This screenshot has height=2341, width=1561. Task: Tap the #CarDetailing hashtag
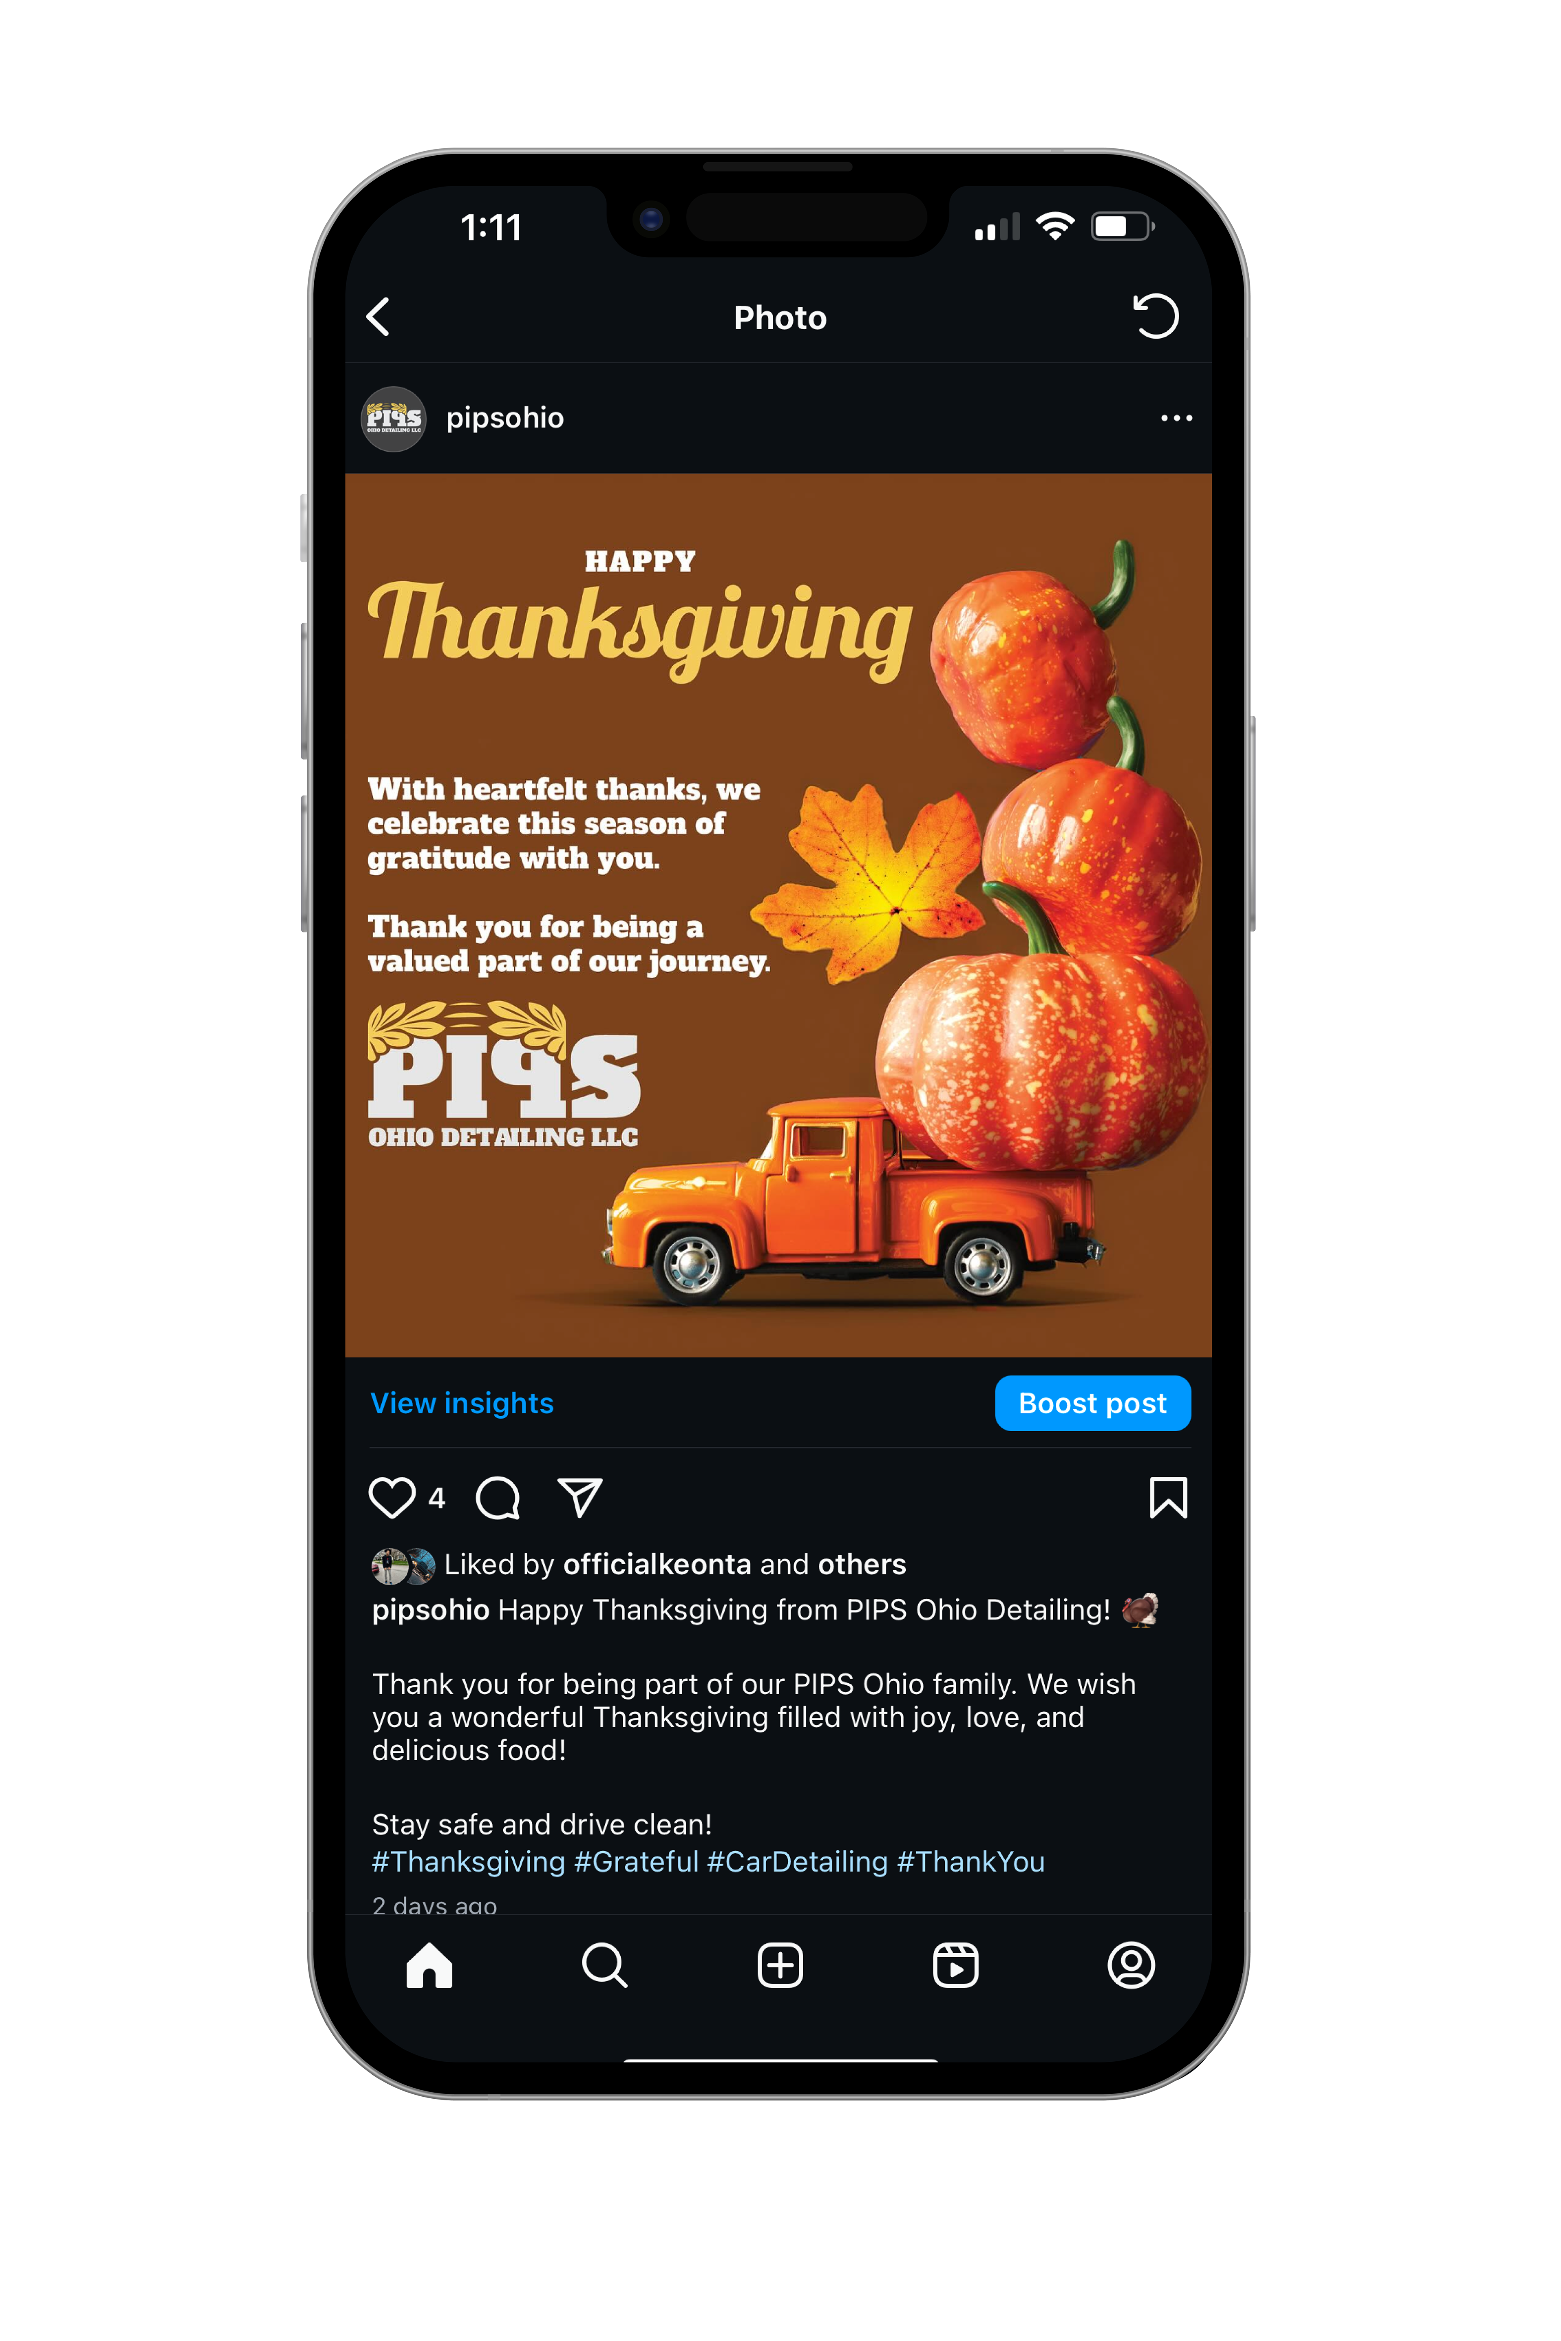pyautogui.click(x=798, y=1862)
